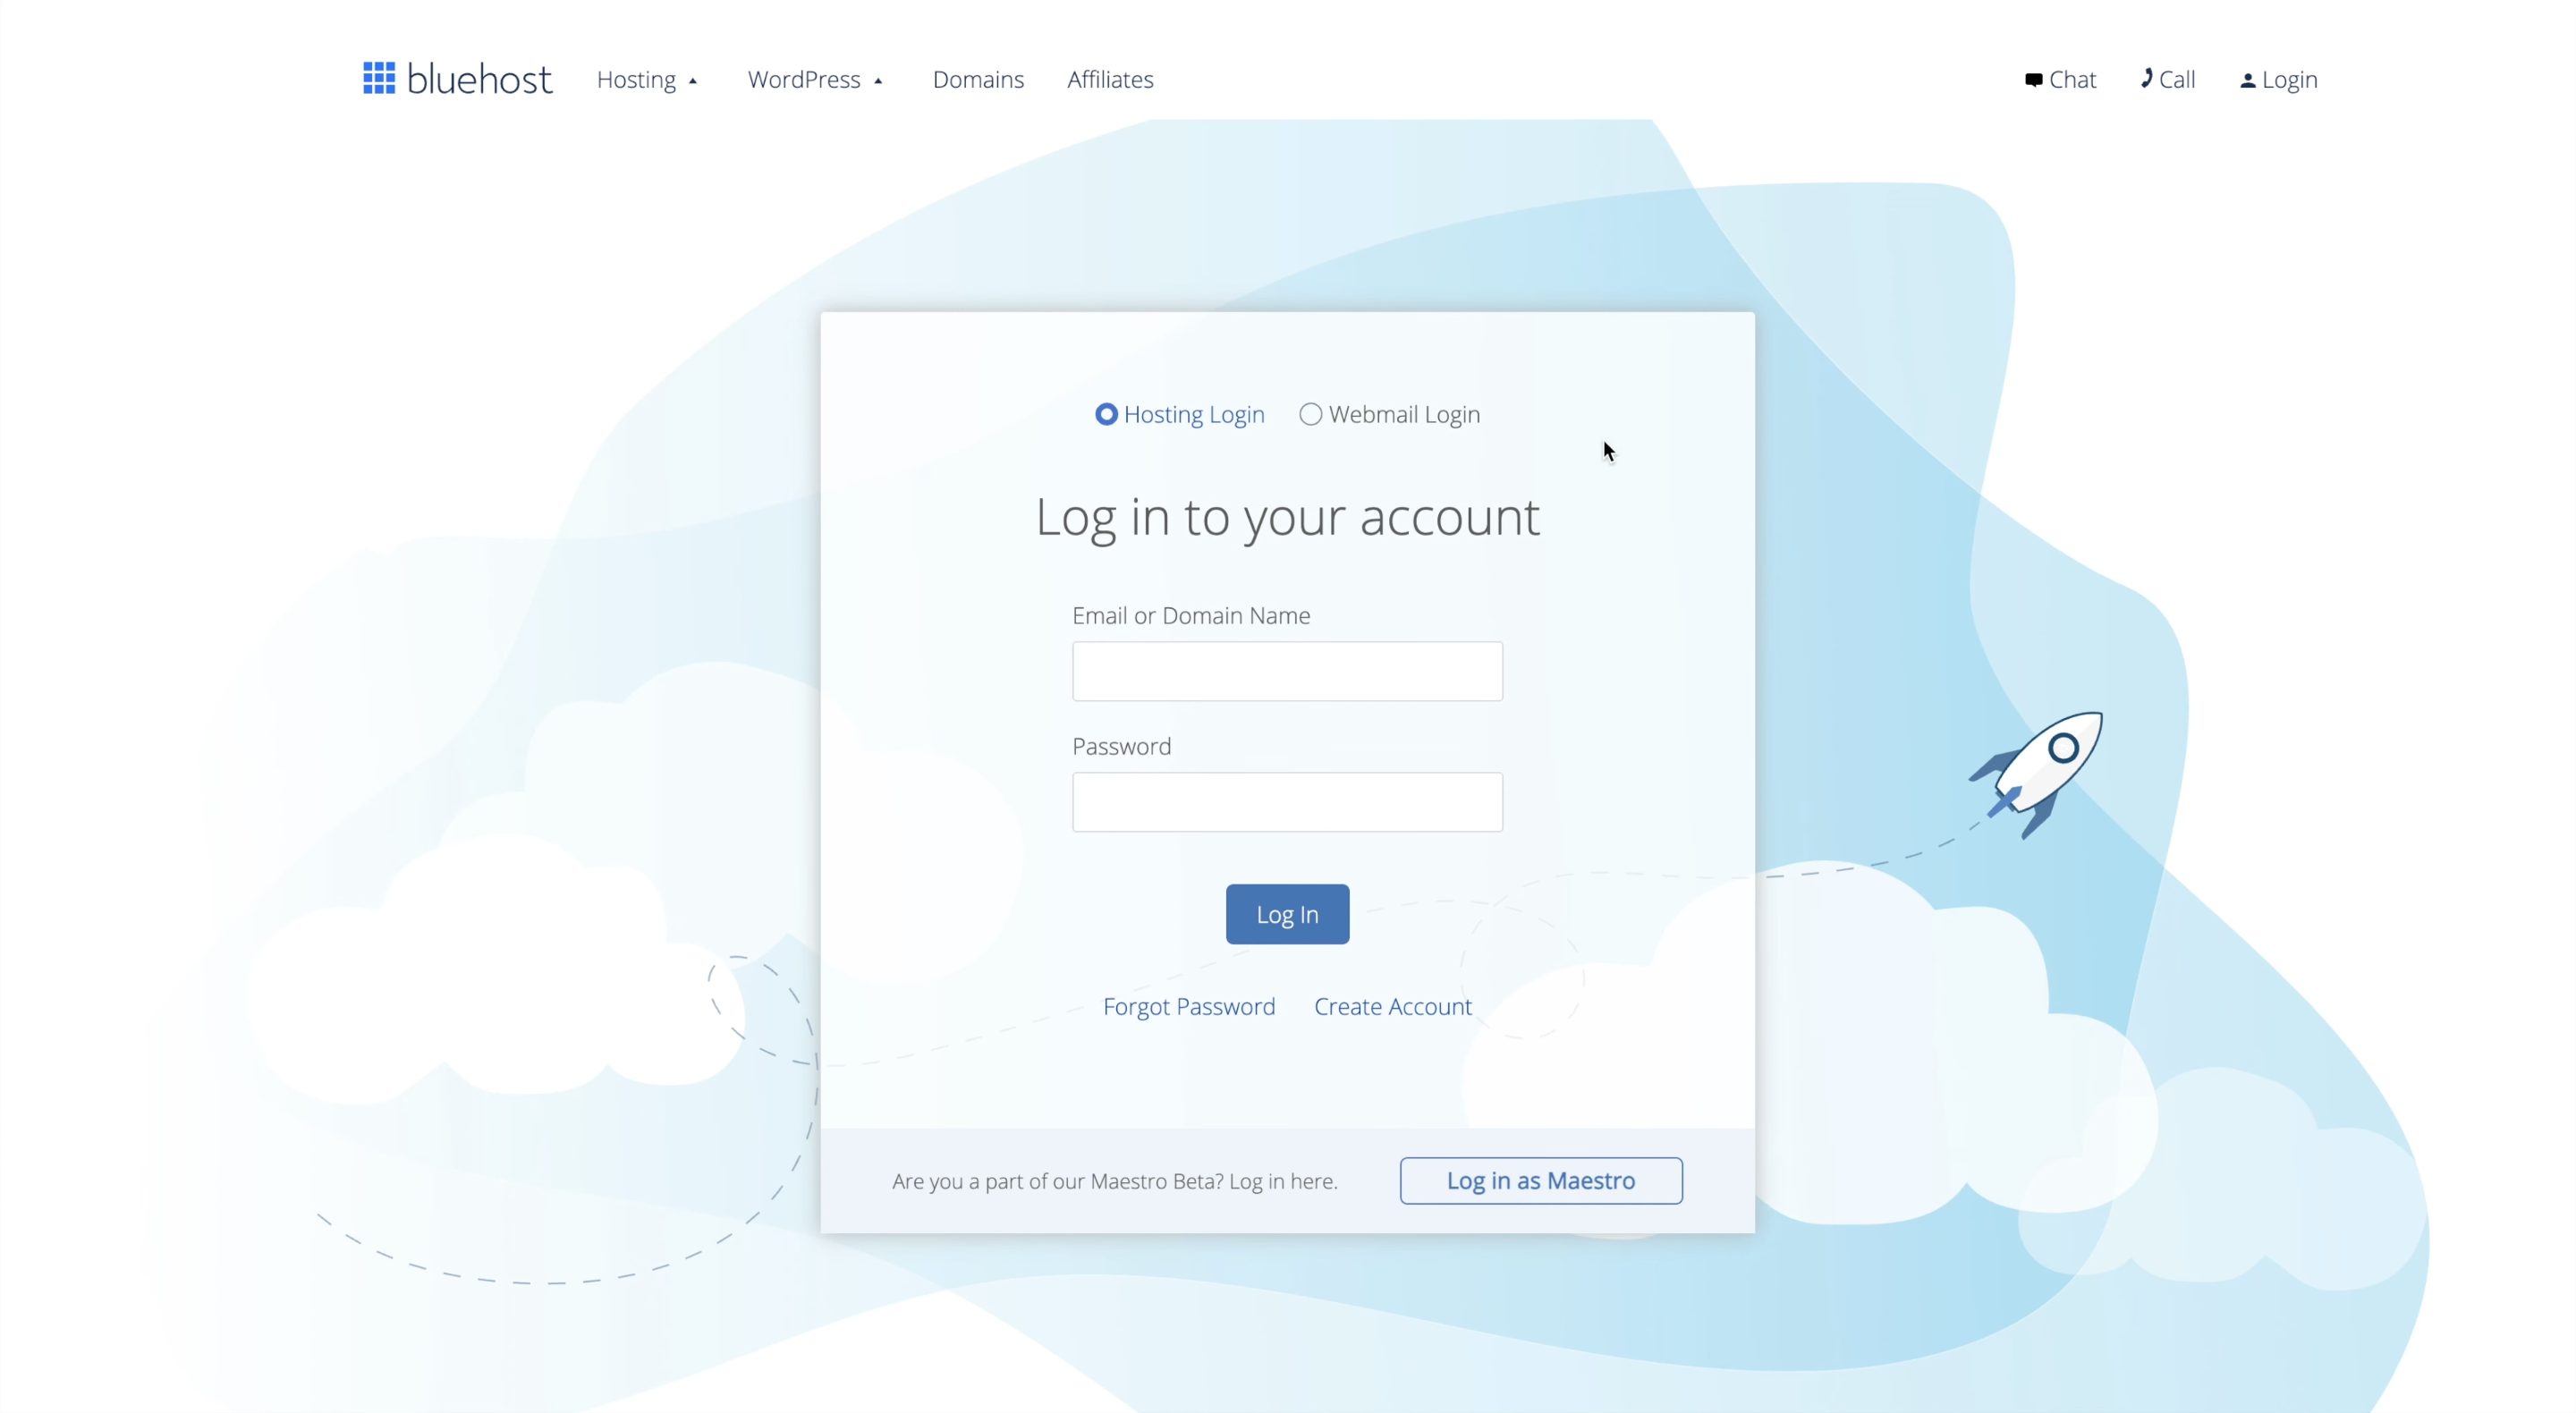Click the Log In button

[1287, 914]
